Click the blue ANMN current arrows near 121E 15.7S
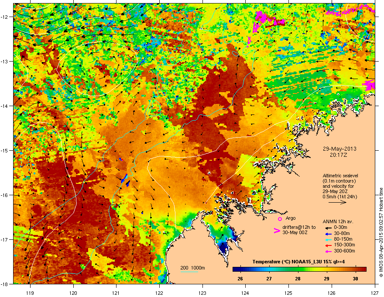 126,180
